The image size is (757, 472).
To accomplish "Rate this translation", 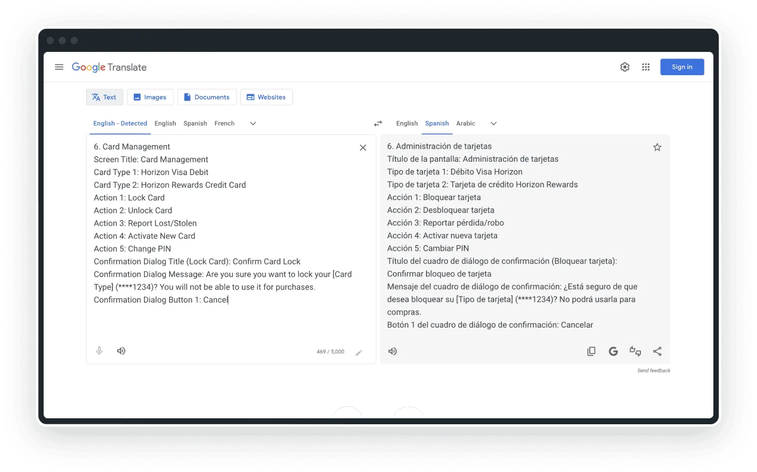I will (x=635, y=351).
